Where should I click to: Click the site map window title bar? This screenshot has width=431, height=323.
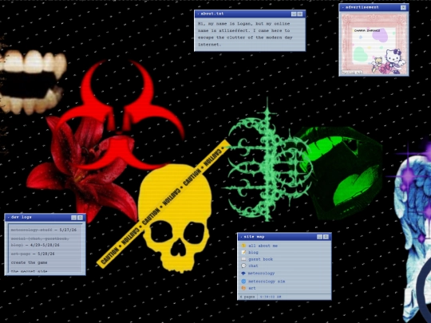click(x=284, y=237)
